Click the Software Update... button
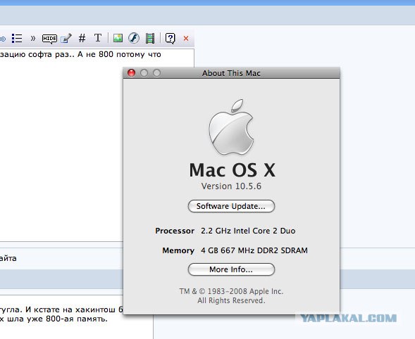This screenshot has height=339, width=415. [x=231, y=206]
